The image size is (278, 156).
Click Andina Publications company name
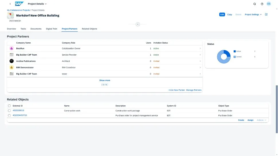(x=26, y=61)
